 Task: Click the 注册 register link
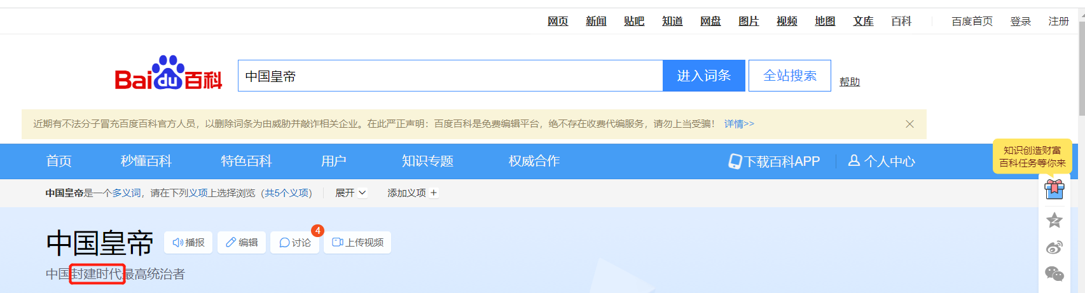[x=1058, y=22]
